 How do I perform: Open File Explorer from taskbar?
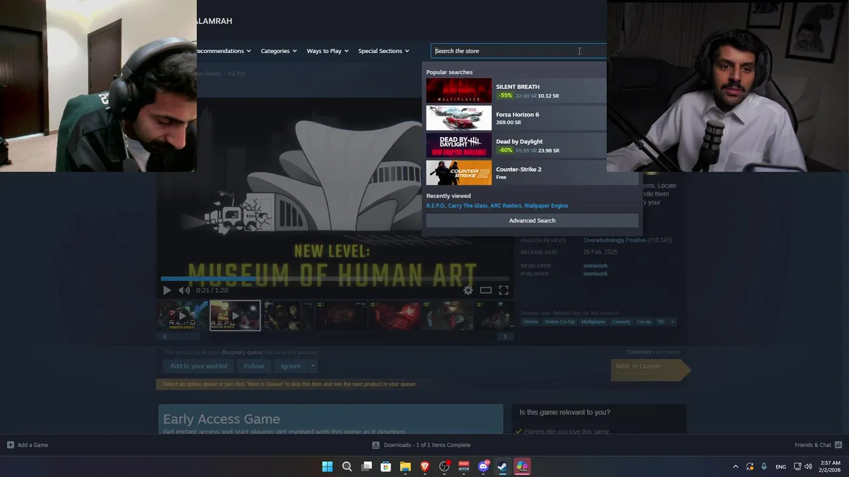click(x=405, y=466)
